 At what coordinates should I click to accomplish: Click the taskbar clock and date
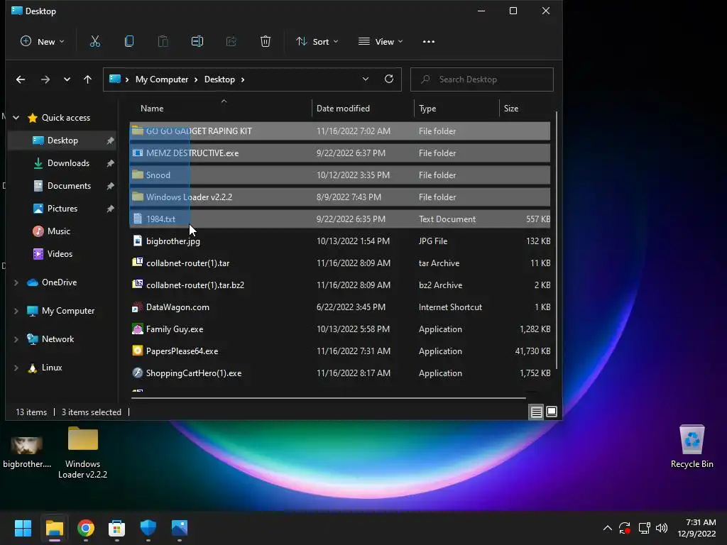[x=696, y=528]
